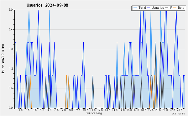The image size is (188, 116).
Task: Click the chart title 'Usuarios 2024-09-08'
Action: point(47,5)
